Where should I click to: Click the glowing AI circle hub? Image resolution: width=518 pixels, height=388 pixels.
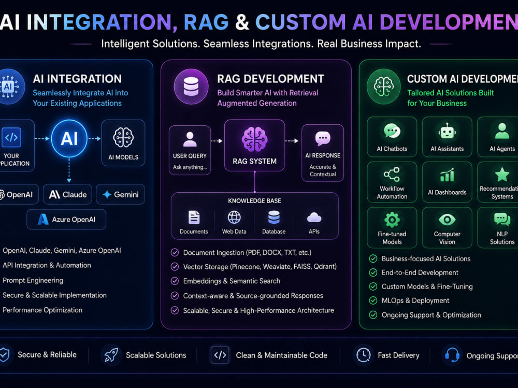pyautogui.click(x=69, y=138)
